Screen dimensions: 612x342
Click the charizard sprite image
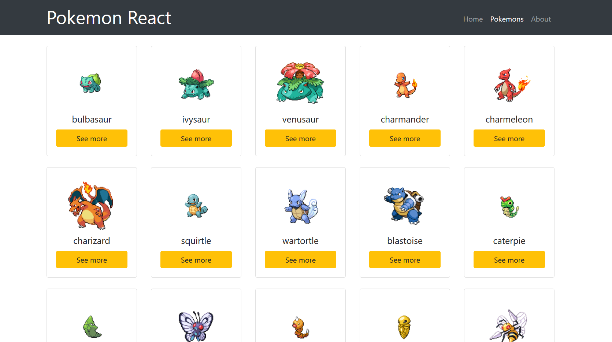click(90, 206)
